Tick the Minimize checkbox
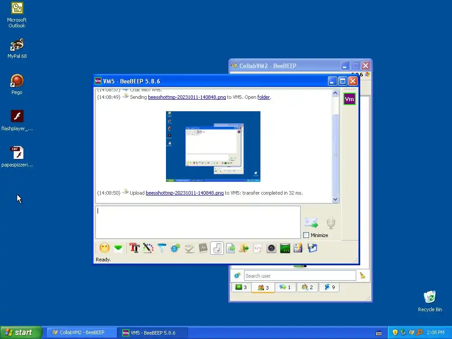Screen dimensions: 452x339 click(x=306, y=235)
